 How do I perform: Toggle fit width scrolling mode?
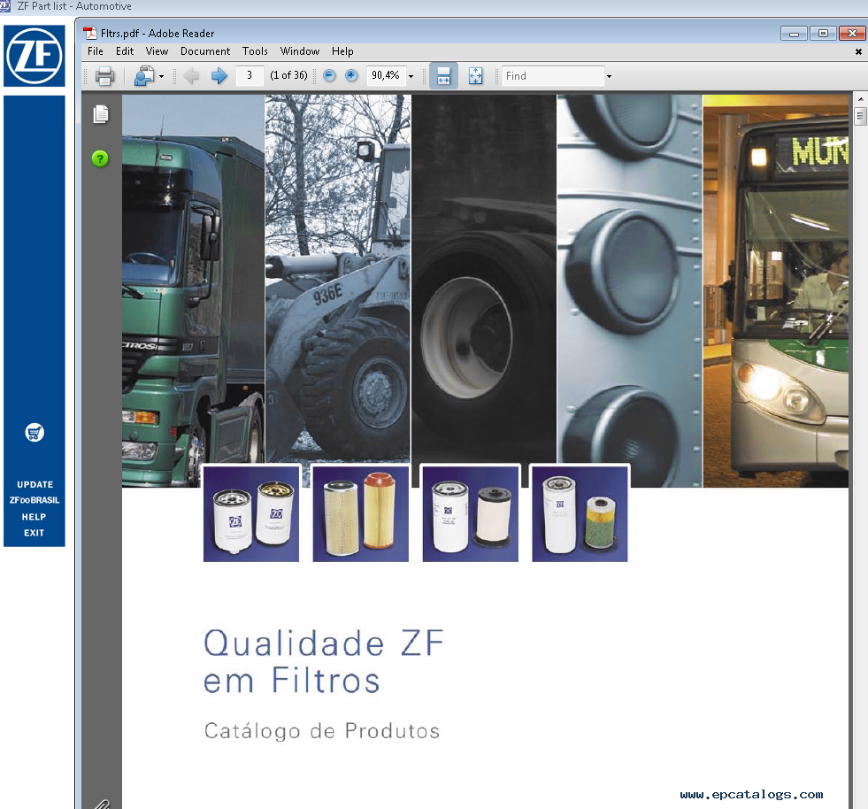(x=443, y=76)
